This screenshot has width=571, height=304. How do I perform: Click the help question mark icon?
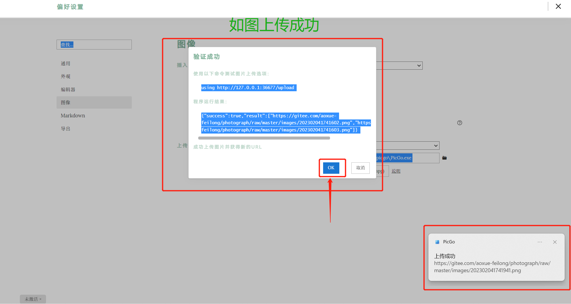pos(460,123)
